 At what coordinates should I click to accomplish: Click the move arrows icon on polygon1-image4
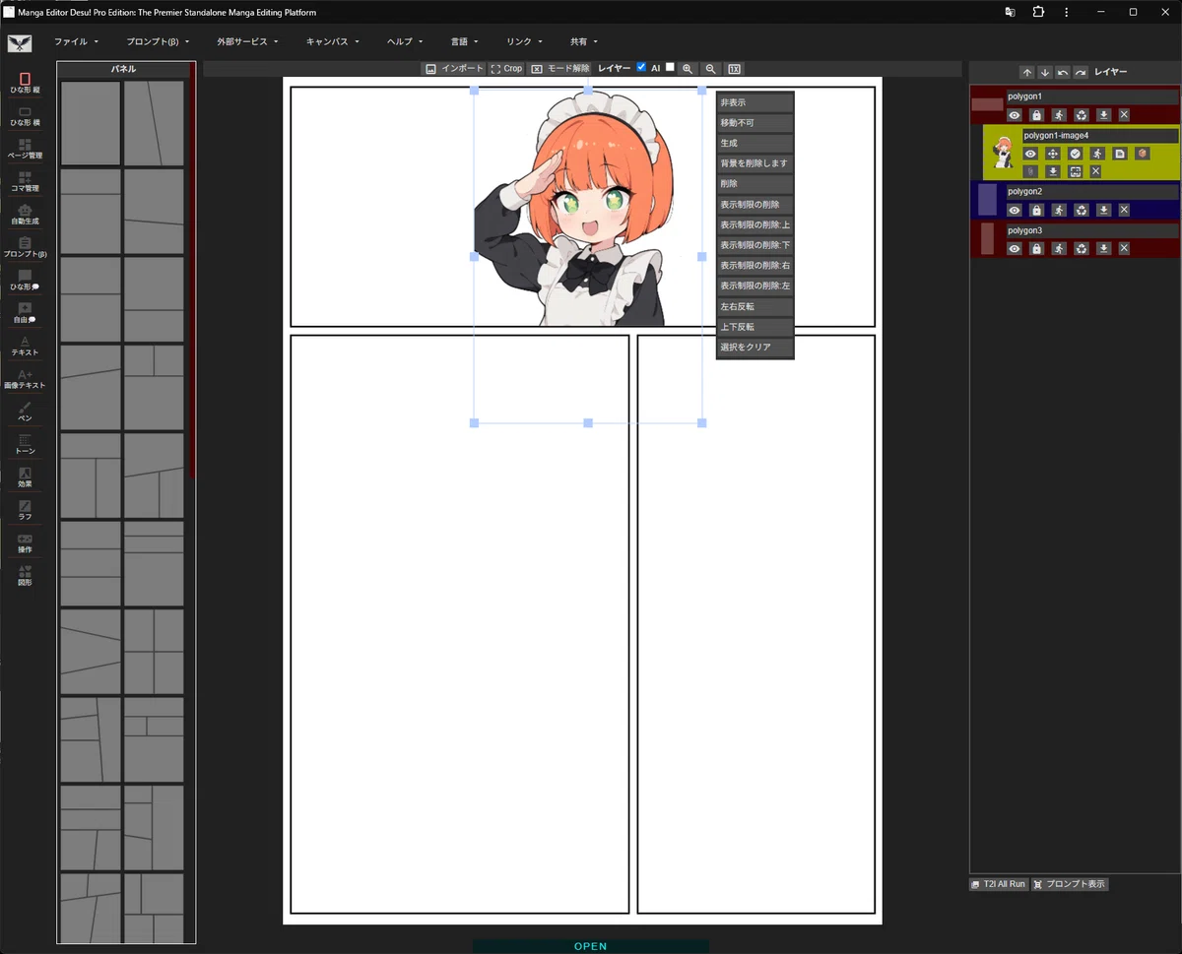[x=1052, y=154]
